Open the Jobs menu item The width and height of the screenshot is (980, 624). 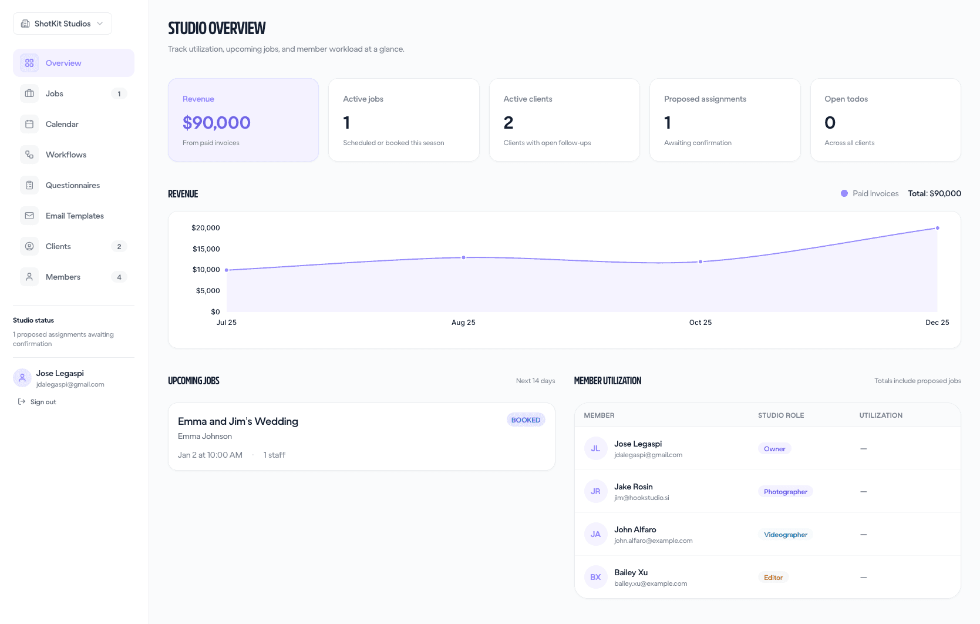tap(54, 93)
